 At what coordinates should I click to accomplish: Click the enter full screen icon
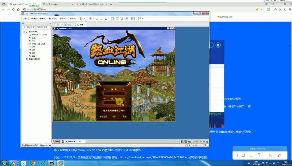pos(122,19)
